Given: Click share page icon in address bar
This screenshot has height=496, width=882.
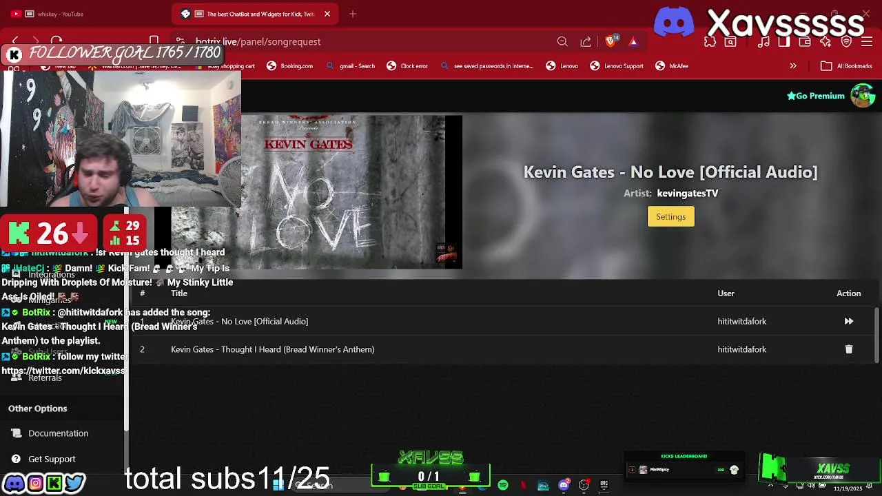Looking at the screenshot, I should 586,41.
